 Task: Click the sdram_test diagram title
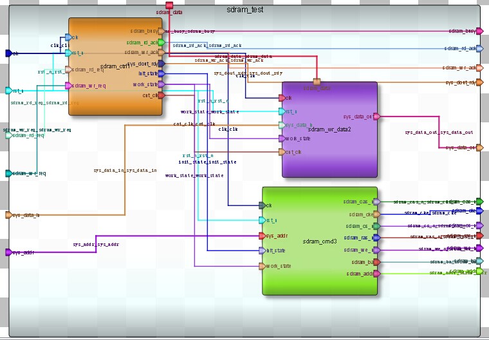(244, 10)
